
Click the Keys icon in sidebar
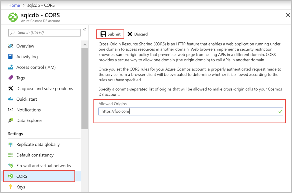(10, 187)
